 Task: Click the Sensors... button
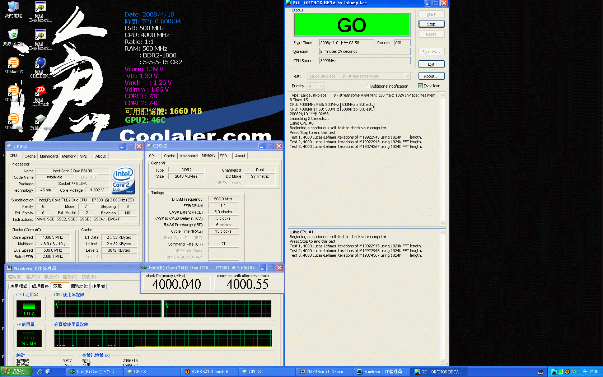431,52
